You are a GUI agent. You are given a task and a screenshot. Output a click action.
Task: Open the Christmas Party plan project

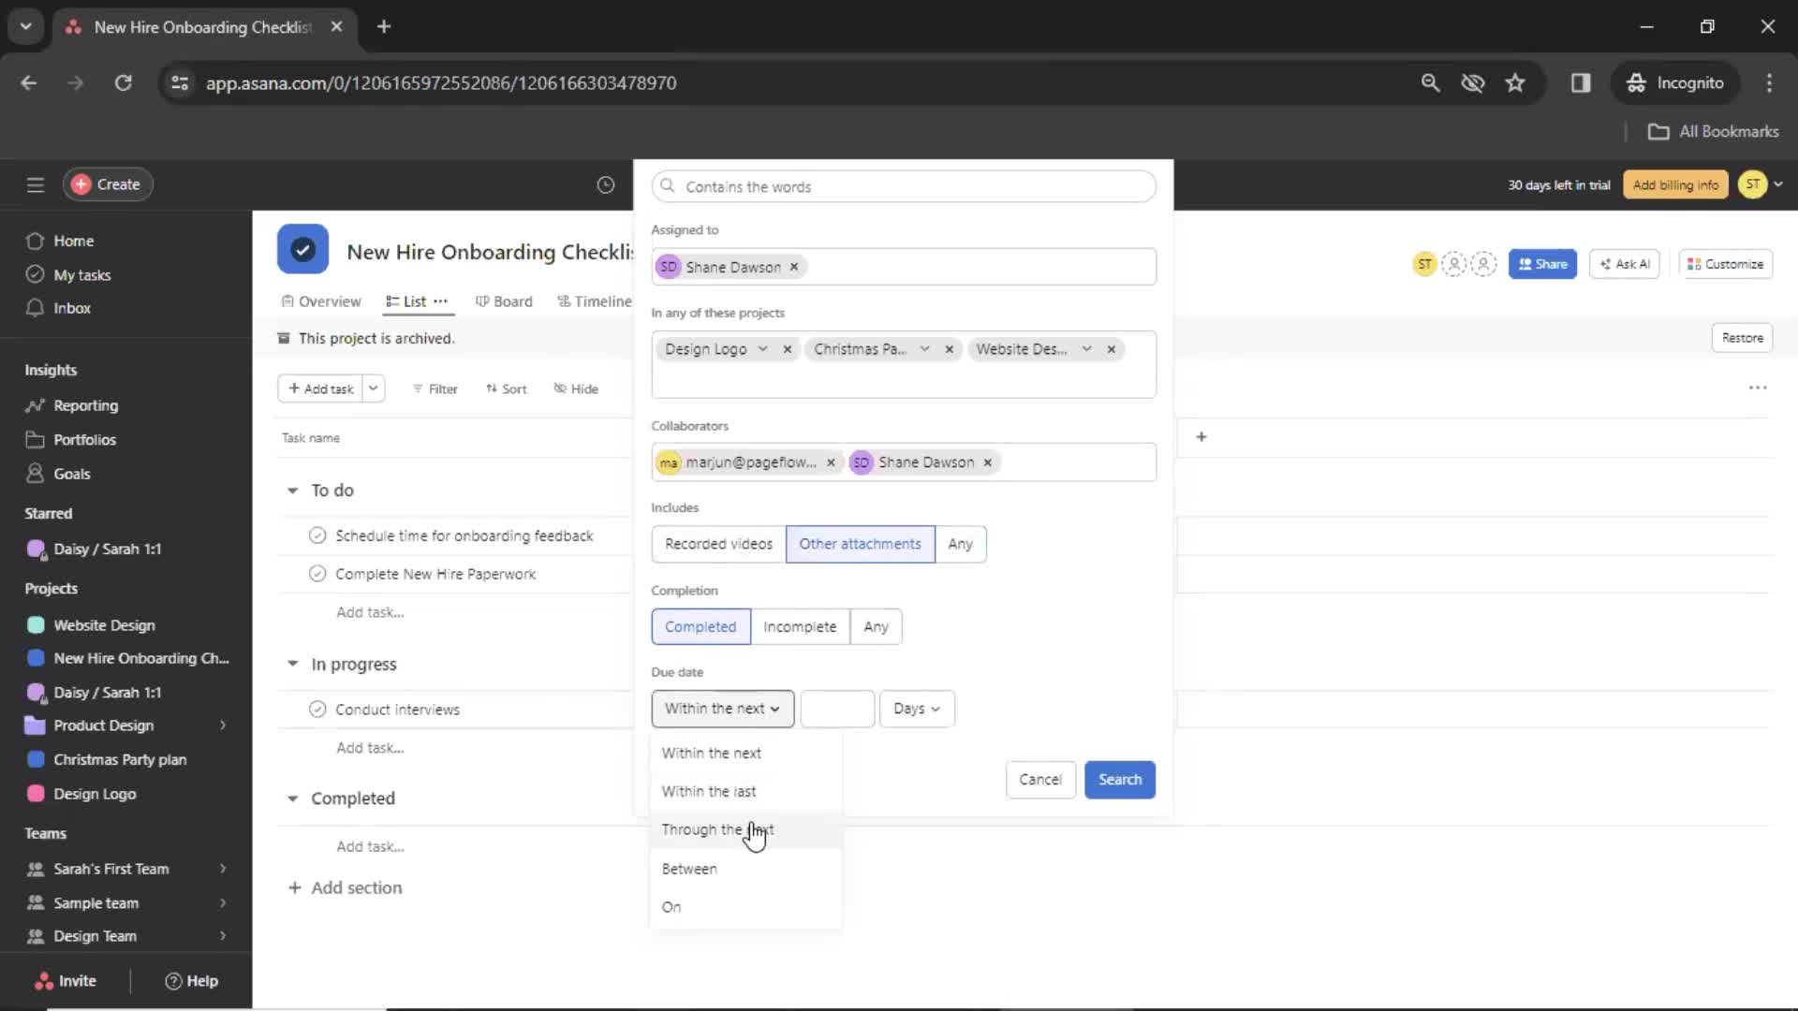119,759
